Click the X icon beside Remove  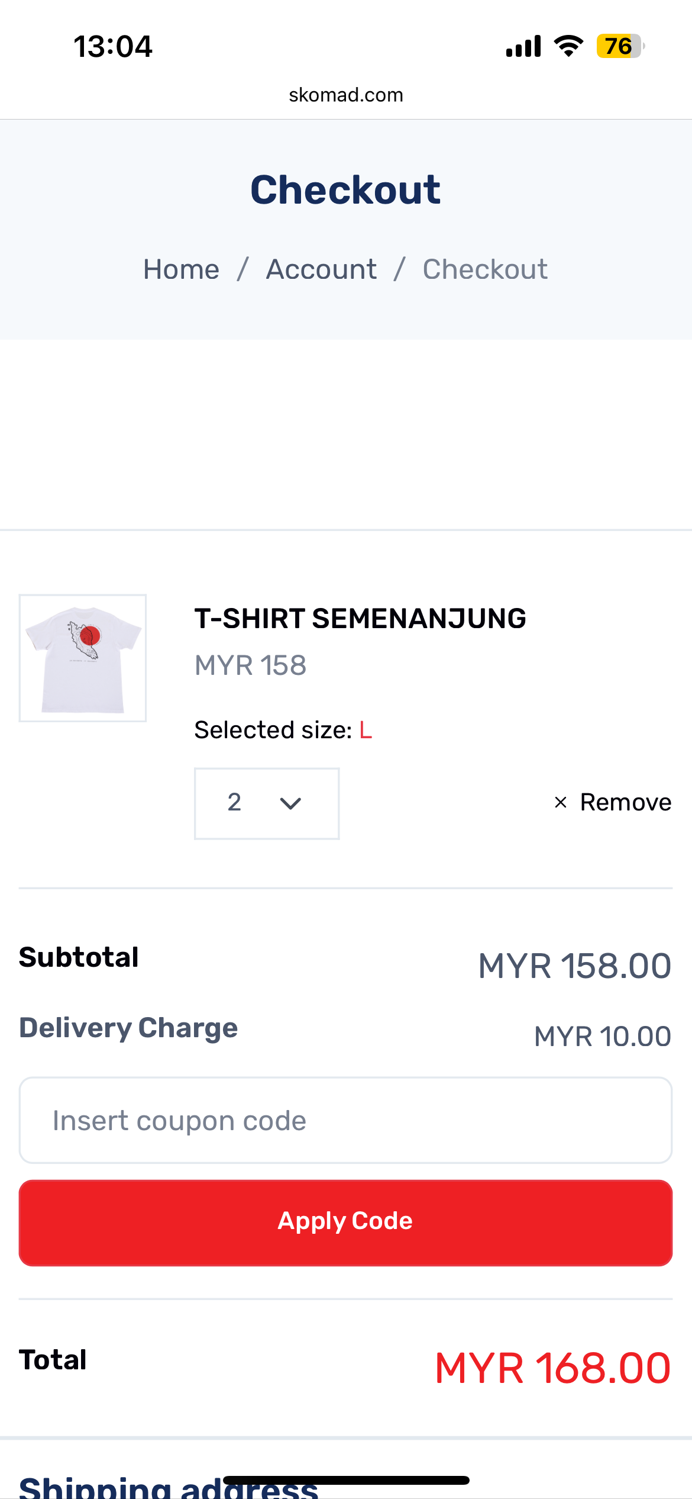tap(560, 802)
